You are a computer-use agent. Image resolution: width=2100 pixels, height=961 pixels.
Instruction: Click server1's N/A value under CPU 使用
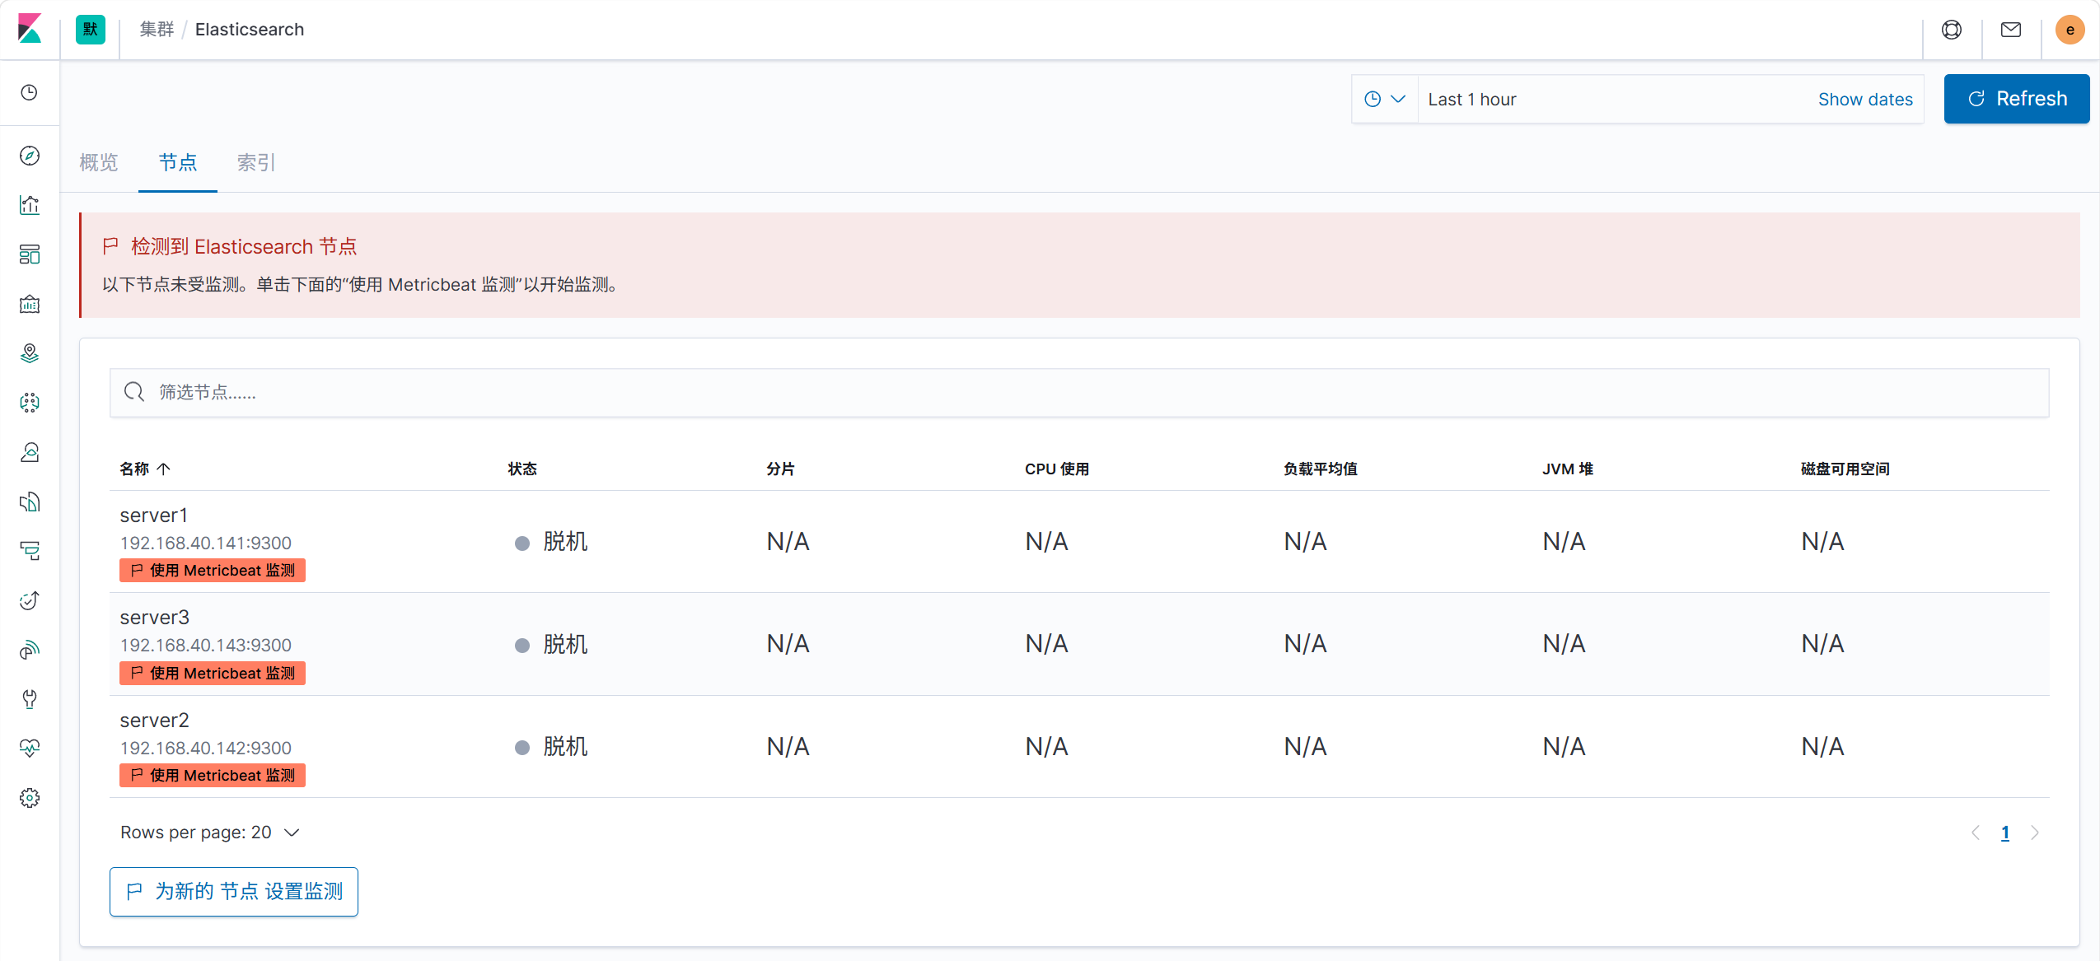[x=1046, y=542]
